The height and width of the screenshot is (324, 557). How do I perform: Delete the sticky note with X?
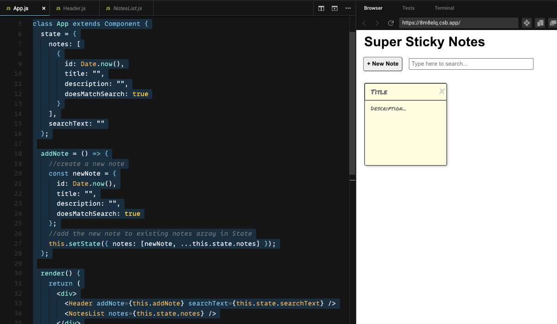(442, 92)
